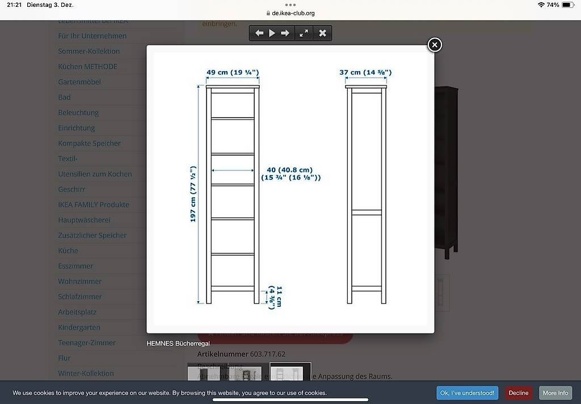Select Kompakte Speicher link
581x404 pixels.
[89, 143]
